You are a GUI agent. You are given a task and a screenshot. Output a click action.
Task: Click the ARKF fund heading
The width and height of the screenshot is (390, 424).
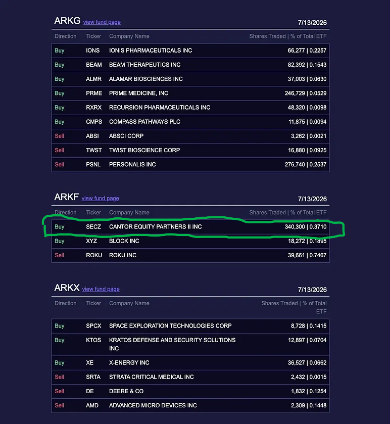click(67, 197)
